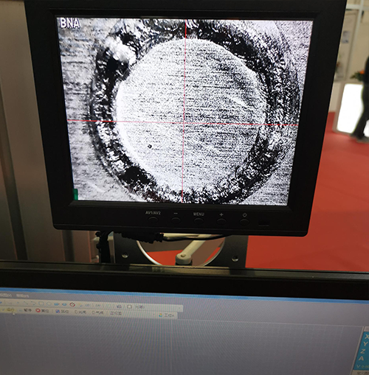Push the minus button on monitor bezel

click(176, 220)
